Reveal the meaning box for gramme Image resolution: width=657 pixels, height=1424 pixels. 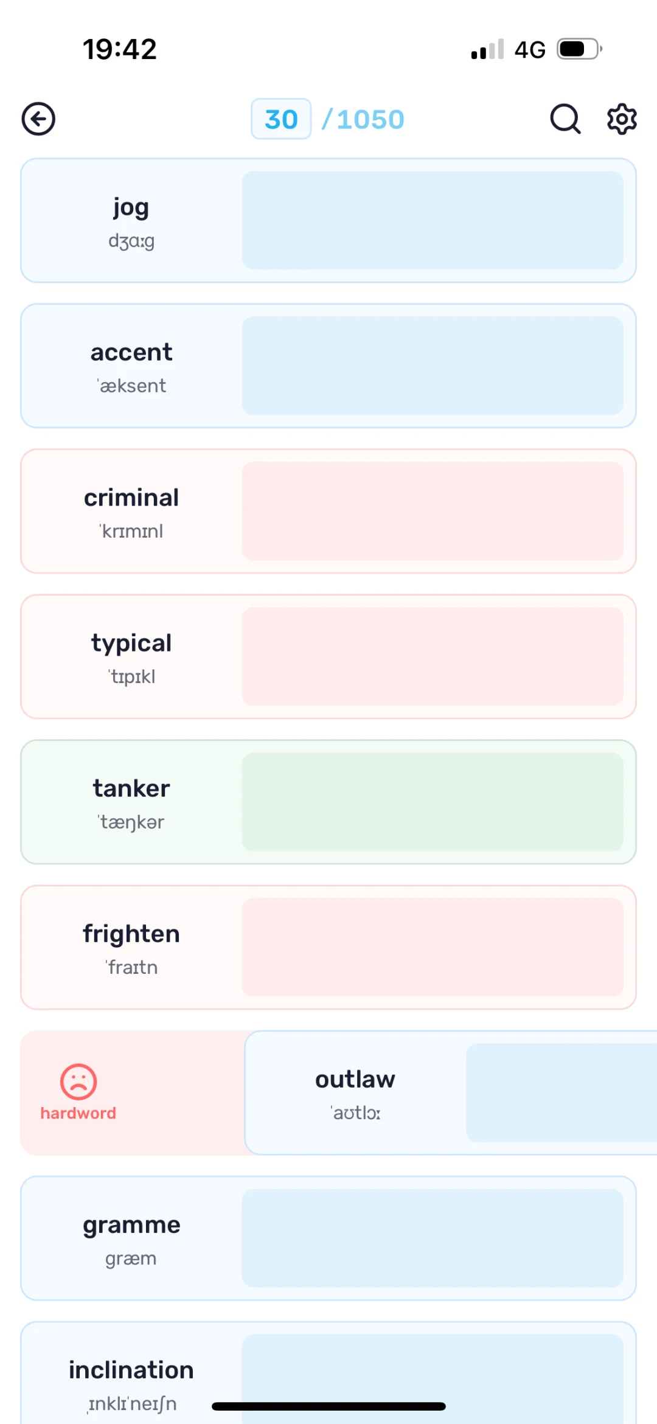click(433, 1238)
